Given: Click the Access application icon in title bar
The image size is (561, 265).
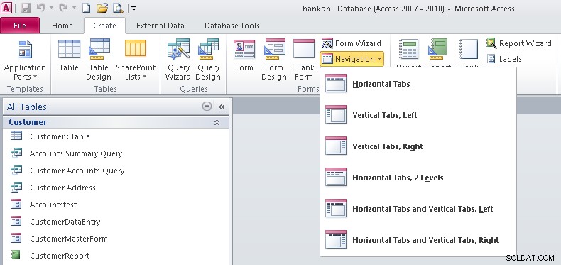Looking at the screenshot, I should click(7, 8).
